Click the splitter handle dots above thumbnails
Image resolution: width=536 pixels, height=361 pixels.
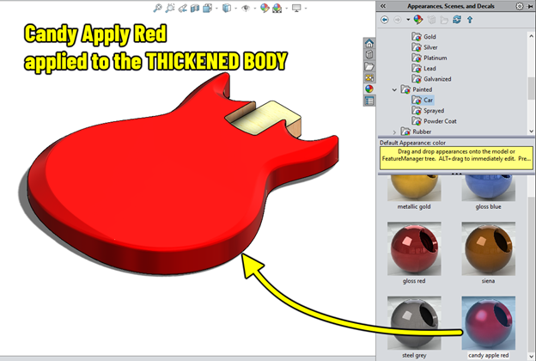pos(456,174)
